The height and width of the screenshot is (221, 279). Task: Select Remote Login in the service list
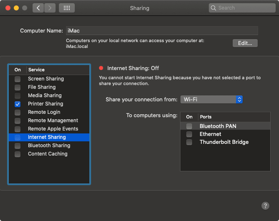pyautogui.click(x=44, y=112)
